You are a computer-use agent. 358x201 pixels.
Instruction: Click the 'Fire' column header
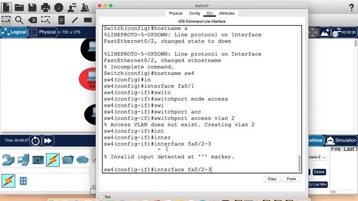pos(336,149)
